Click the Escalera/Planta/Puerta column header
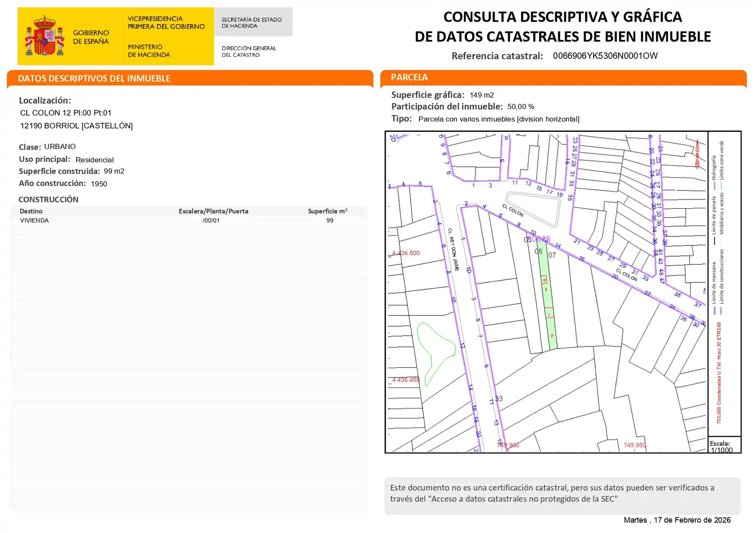755x533 pixels. pos(213,211)
